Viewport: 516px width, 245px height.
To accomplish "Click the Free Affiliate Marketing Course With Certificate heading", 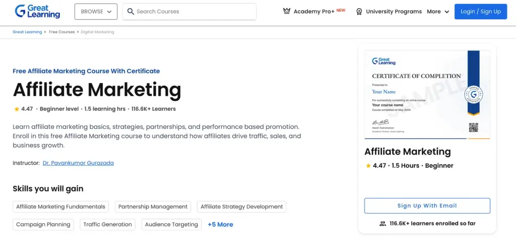I will (86, 71).
